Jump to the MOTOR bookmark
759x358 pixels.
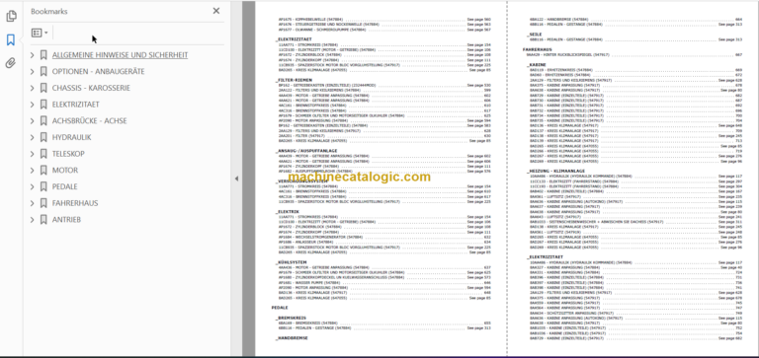click(65, 170)
